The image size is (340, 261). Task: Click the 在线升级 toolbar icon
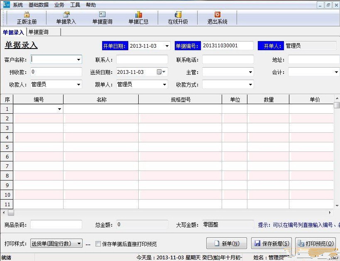tap(178, 15)
